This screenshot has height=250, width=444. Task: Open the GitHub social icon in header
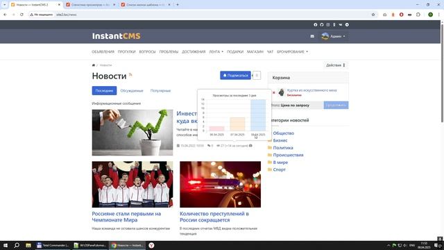[x=322, y=25]
